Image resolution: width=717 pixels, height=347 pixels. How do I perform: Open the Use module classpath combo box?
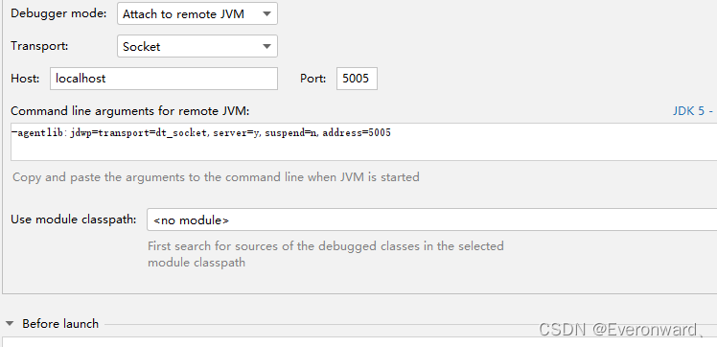431,220
